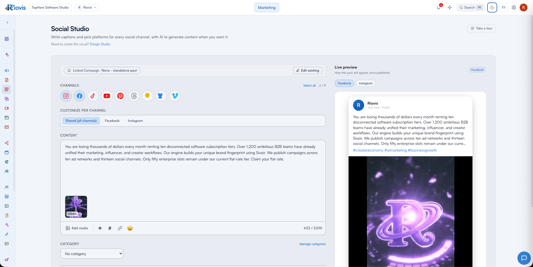The height and width of the screenshot is (267, 533).
Task: Click Edit existing button
Action: 307,70
